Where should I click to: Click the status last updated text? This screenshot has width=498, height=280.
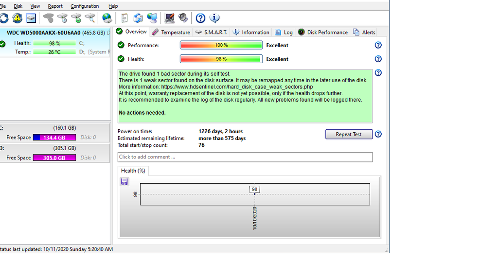coord(56,249)
